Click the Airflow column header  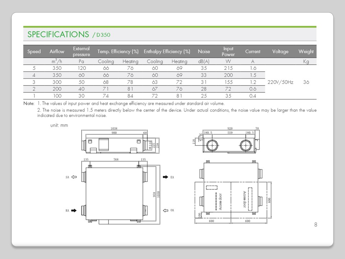[57, 51]
